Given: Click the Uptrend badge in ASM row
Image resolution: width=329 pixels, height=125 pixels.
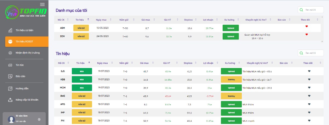Looking at the screenshot, I should [x=231, y=28].
